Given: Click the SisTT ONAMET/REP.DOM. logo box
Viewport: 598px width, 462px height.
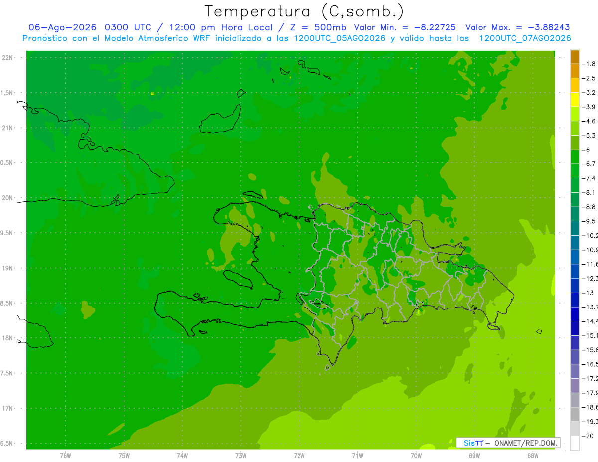Looking at the screenshot, I should pos(508,443).
